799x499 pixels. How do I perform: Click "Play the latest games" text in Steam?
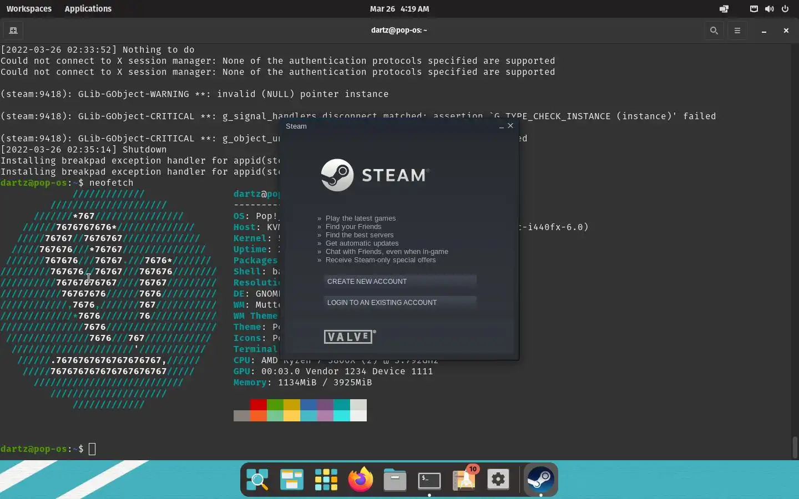(x=361, y=218)
